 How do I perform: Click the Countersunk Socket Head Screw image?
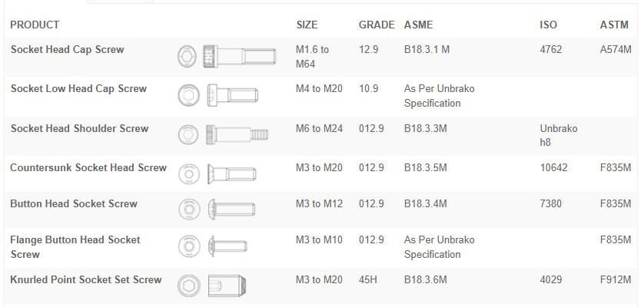coord(216,173)
